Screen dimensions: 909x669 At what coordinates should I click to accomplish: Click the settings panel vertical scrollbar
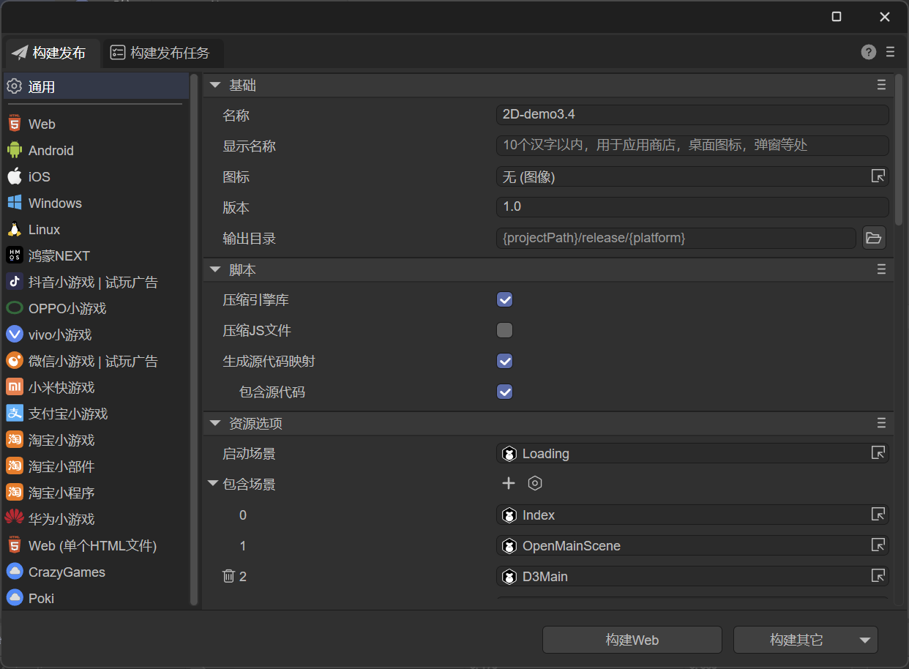(x=899, y=149)
